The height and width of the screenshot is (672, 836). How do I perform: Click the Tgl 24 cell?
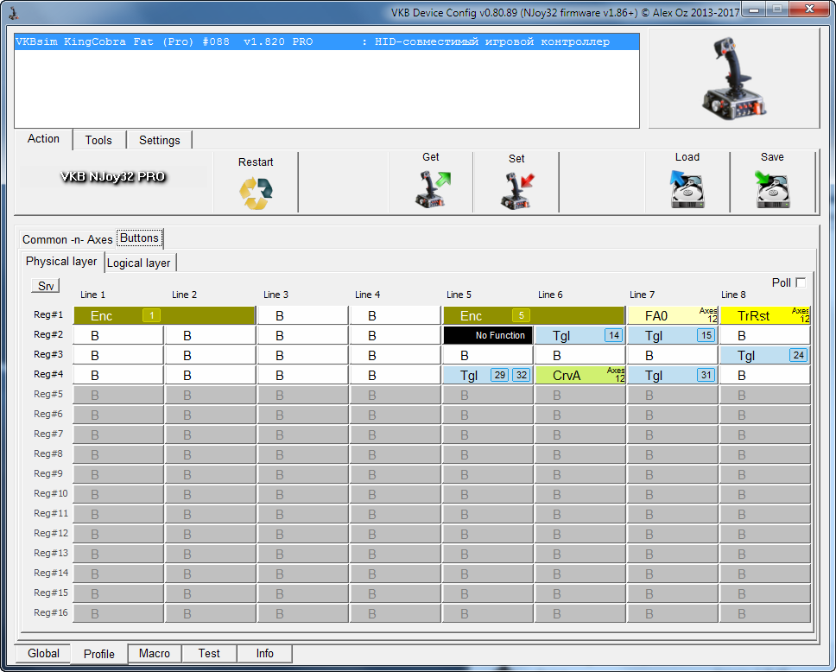click(765, 355)
